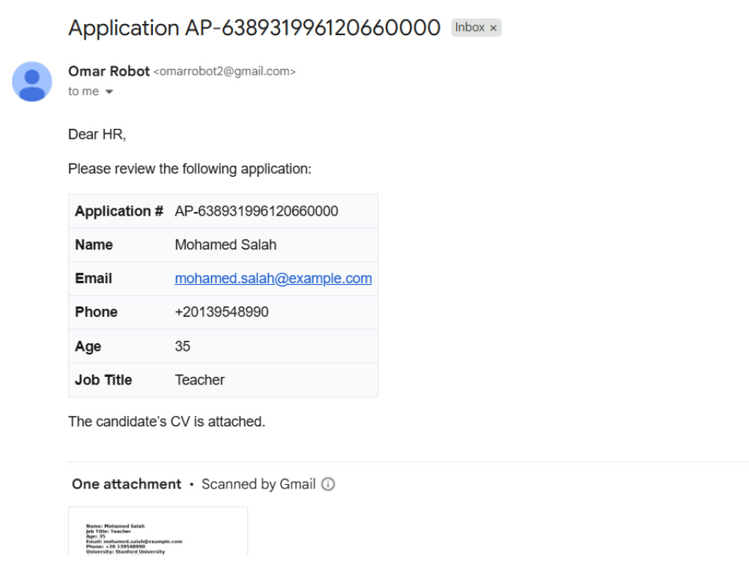
Task: Click the 'Dear HR,' greeting line
Action: point(97,134)
